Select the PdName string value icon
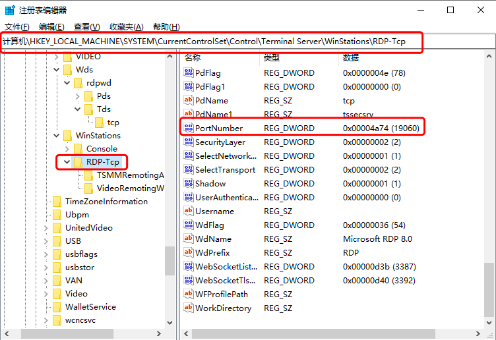Screen dimensions: 496x340 pos(189,100)
